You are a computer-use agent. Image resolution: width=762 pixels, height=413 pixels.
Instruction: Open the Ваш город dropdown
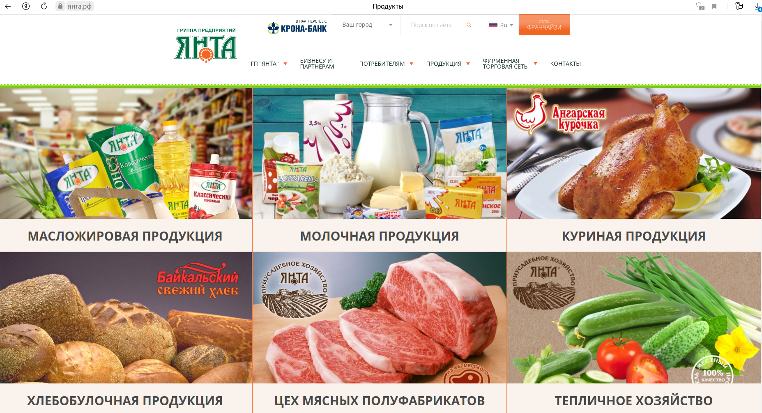point(366,25)
